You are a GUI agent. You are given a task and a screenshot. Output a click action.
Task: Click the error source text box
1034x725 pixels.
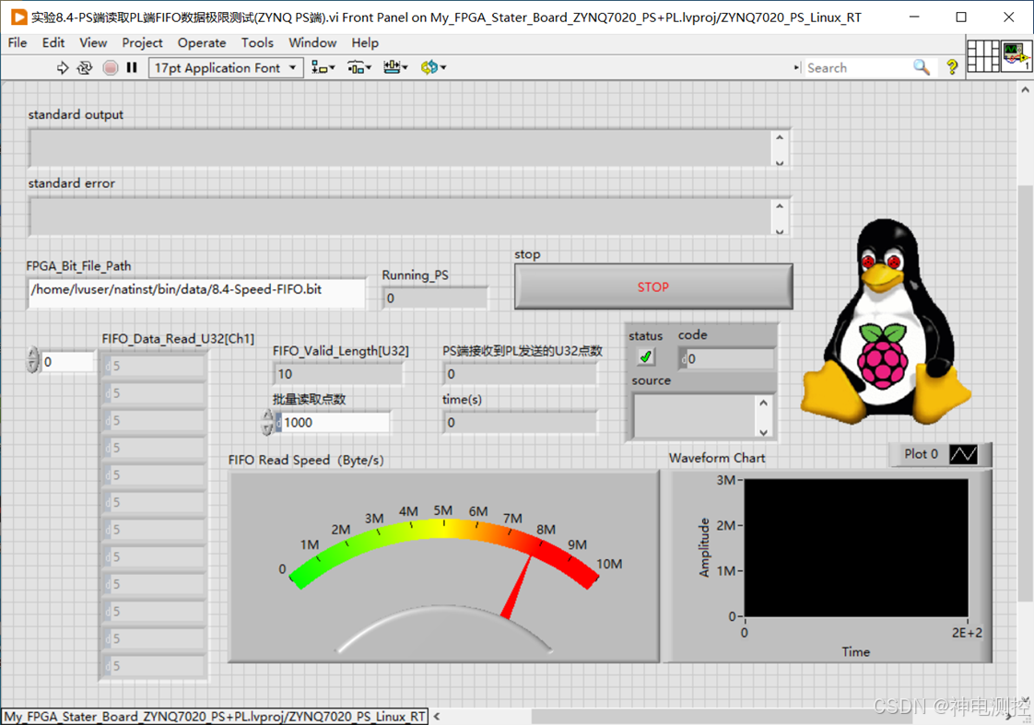[x=694, y=415]
